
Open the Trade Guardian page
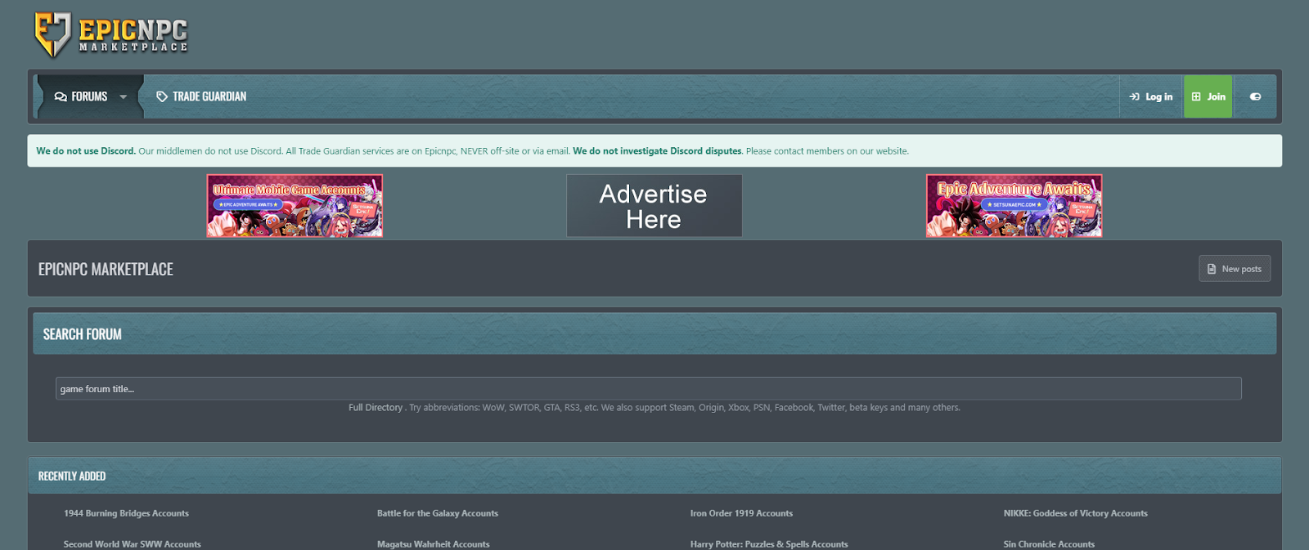click(201, 96)
